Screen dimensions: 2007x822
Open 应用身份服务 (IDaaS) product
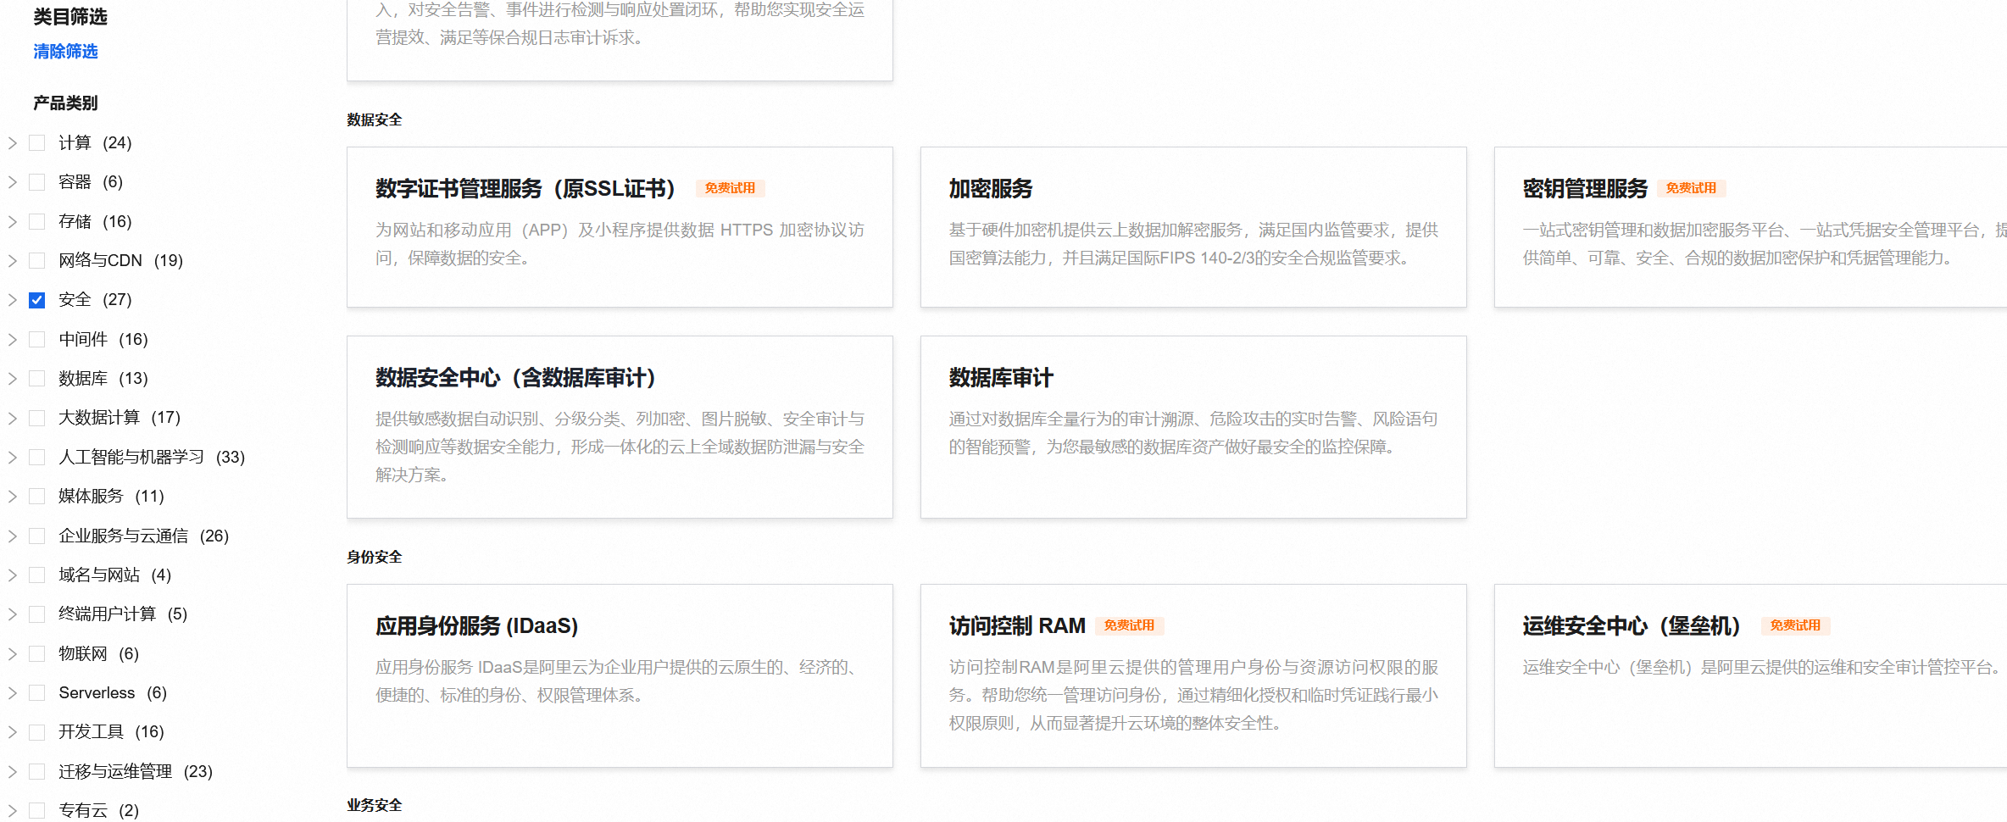(476, 626)
